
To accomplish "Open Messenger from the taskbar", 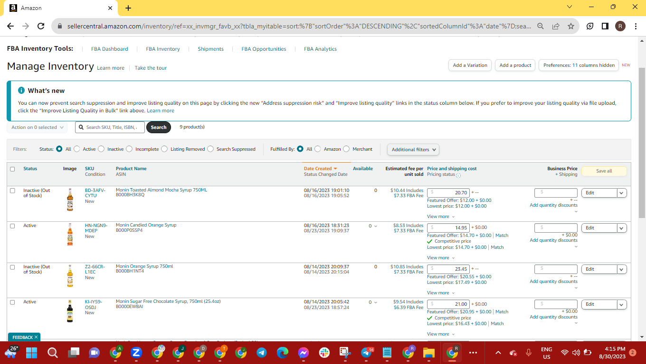I will point(304,353).
